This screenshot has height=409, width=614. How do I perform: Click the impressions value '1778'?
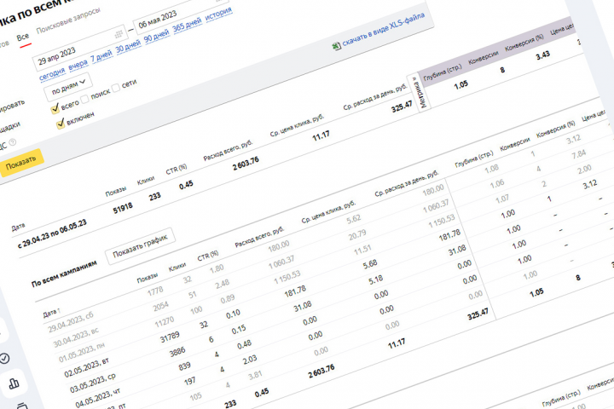(155, 291)
